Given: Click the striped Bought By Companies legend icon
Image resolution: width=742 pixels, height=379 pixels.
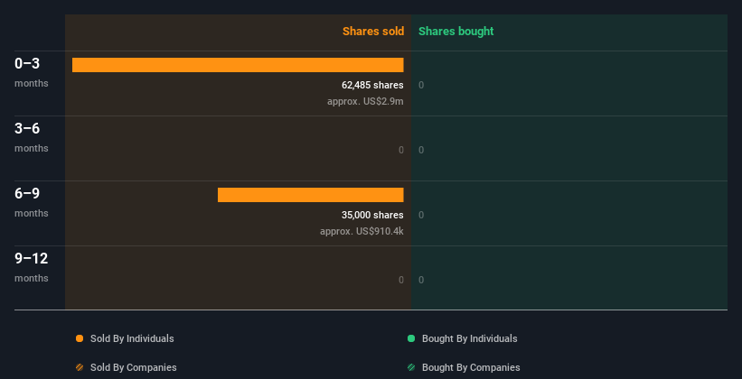Looking at the screenshot, I should tap(411, 367).
